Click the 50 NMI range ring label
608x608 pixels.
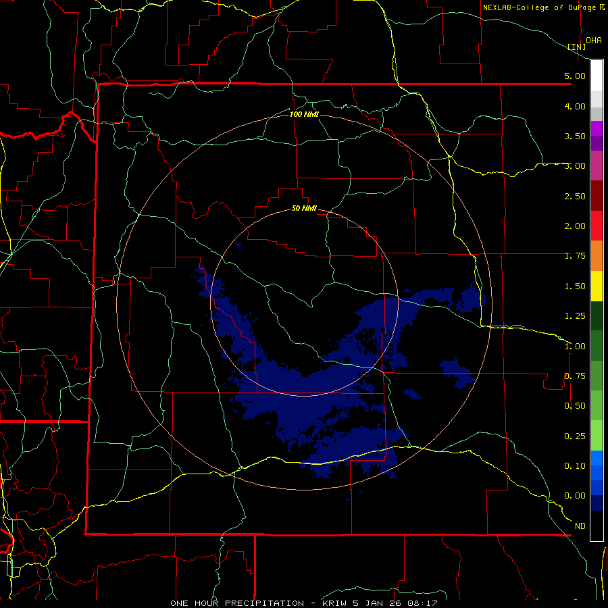[304, 208]
